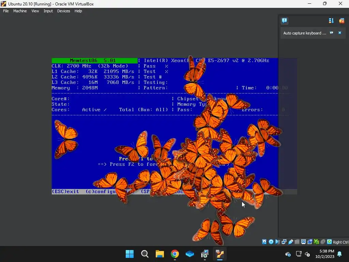The width and height of the screenshot is (349, 262).
Task: Click the USB devices status indicator
Action: [291, 242]
